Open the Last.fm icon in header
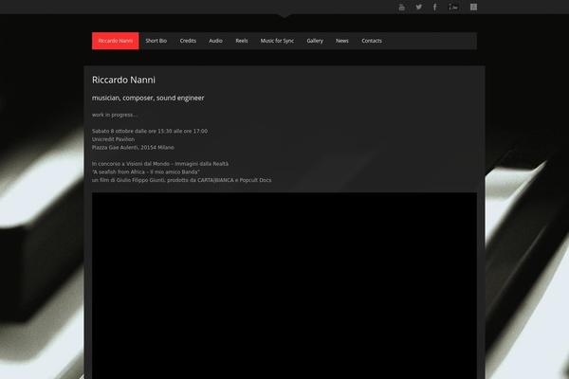This screenshot has width=569, height=379. coord(453,7)
